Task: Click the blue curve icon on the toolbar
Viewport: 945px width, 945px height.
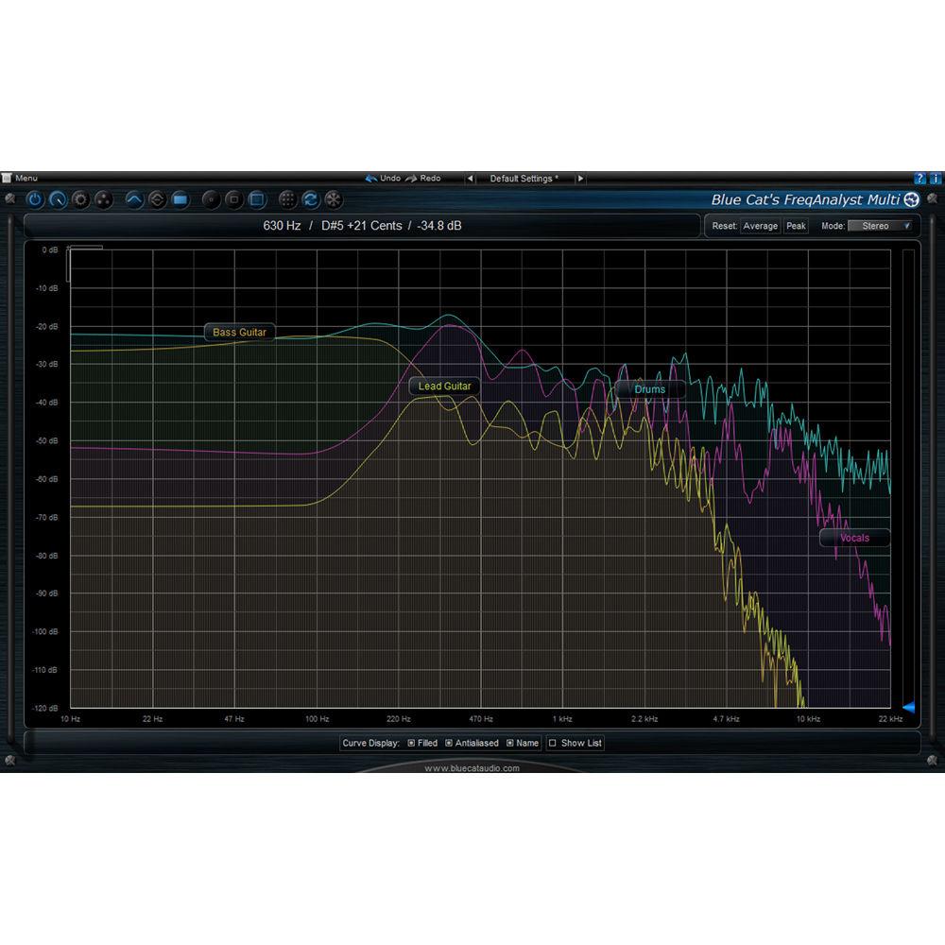Action: (136, 199)
